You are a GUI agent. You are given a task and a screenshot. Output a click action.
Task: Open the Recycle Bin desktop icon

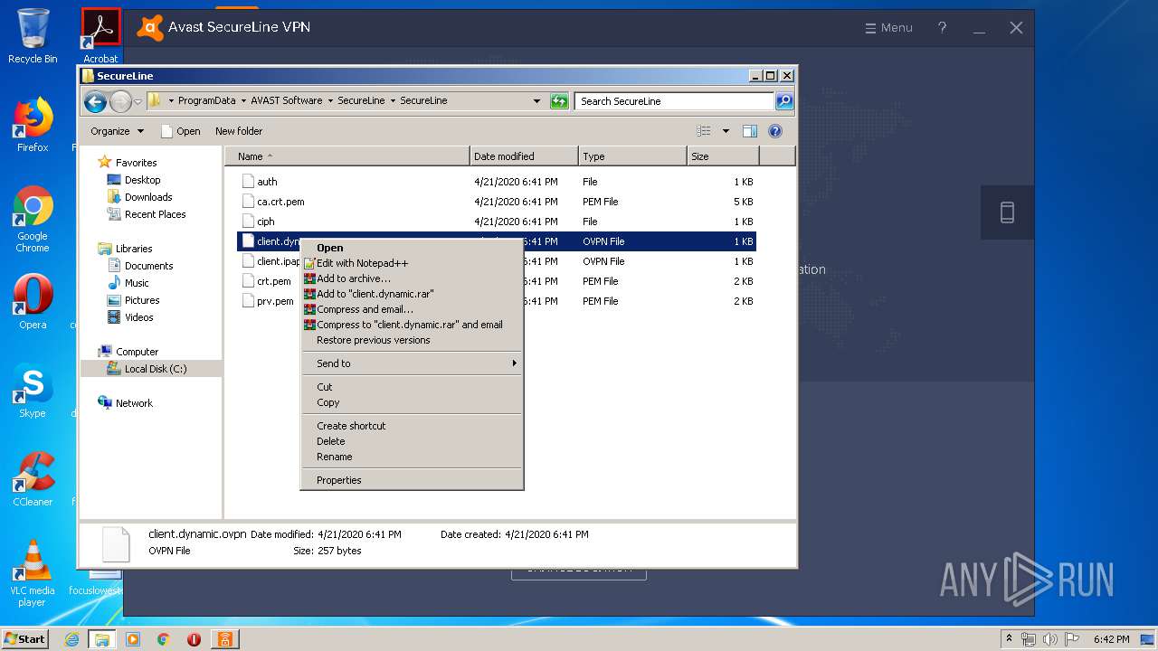(33, 36)
